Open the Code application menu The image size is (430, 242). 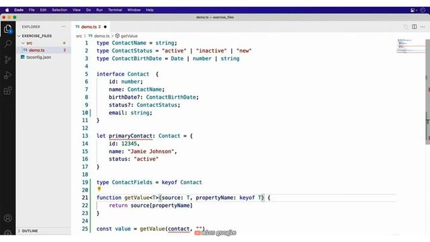click(19, 10)
